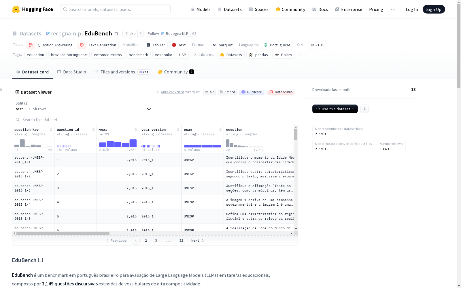Click the top search models input field
The height and width of the screenshot is (288, 461).
click(x=115, y=9)
